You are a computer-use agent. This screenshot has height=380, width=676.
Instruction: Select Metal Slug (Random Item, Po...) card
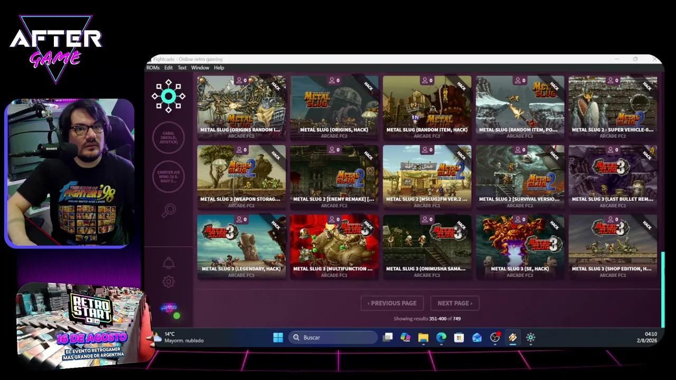[520, 108]
